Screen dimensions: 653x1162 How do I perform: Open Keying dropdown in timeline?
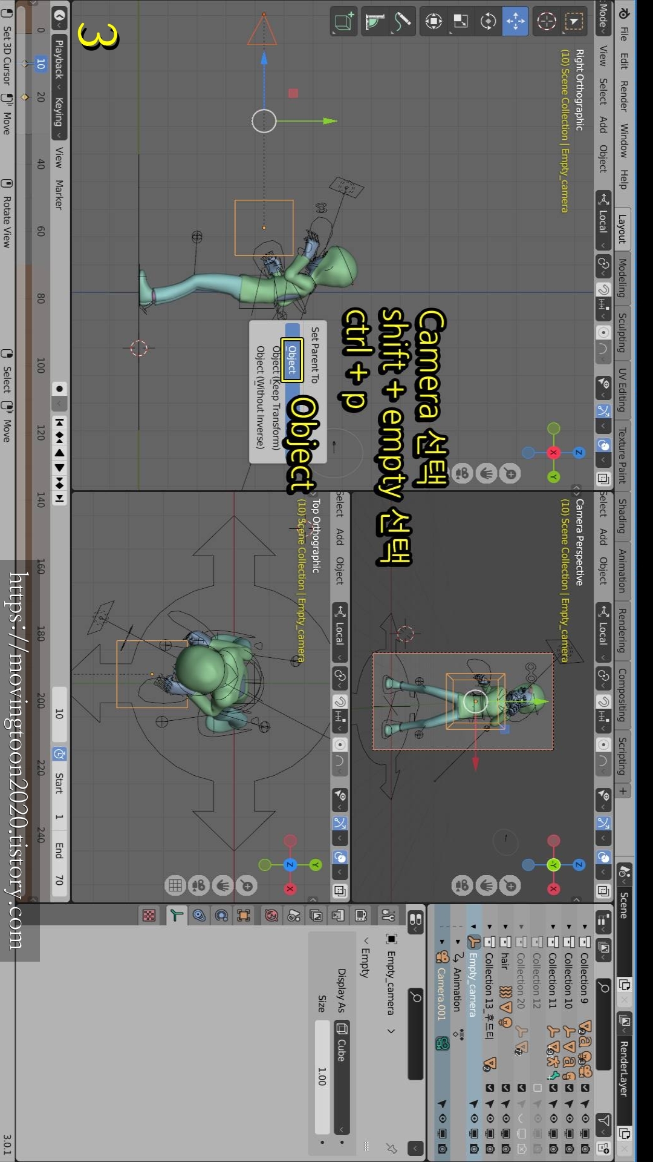click(59, 115)
